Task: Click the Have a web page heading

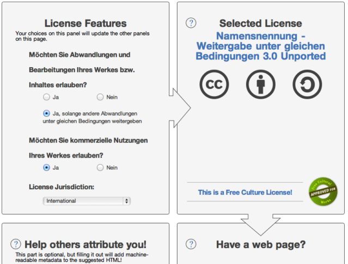Action: point(261,244)
